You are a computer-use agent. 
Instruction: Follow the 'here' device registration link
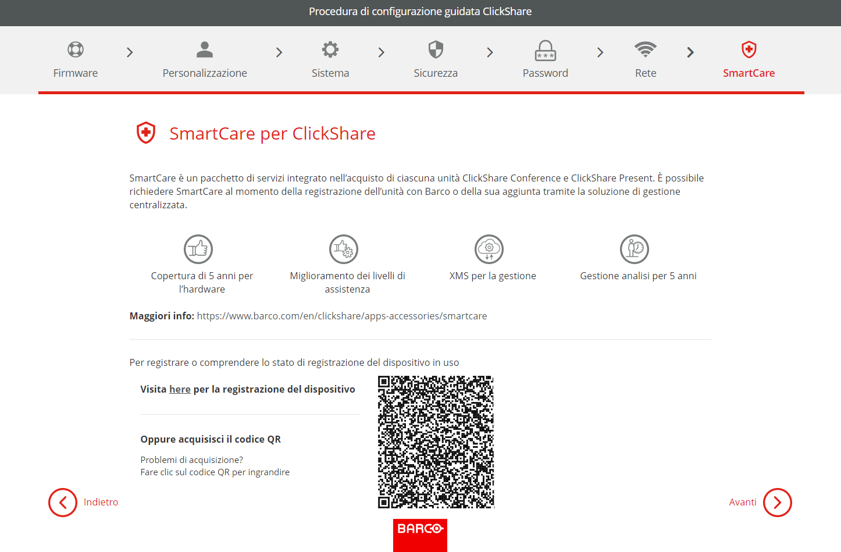[180, 389]
